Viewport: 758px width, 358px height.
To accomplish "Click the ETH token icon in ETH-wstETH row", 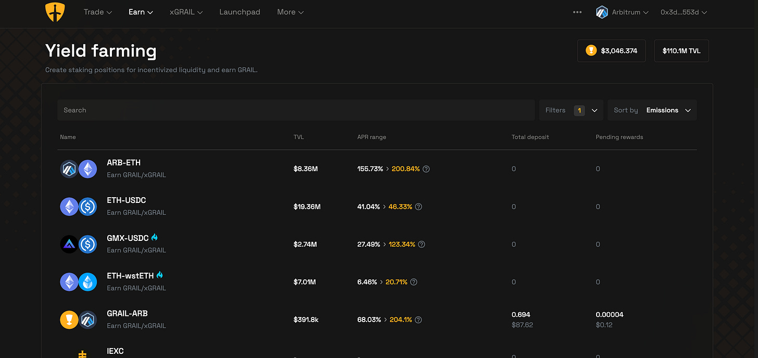I will [69, 282].
